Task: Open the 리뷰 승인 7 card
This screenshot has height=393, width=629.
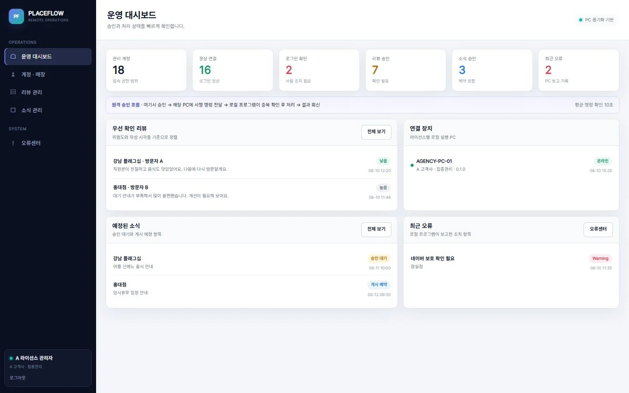Action: point(406,70)
